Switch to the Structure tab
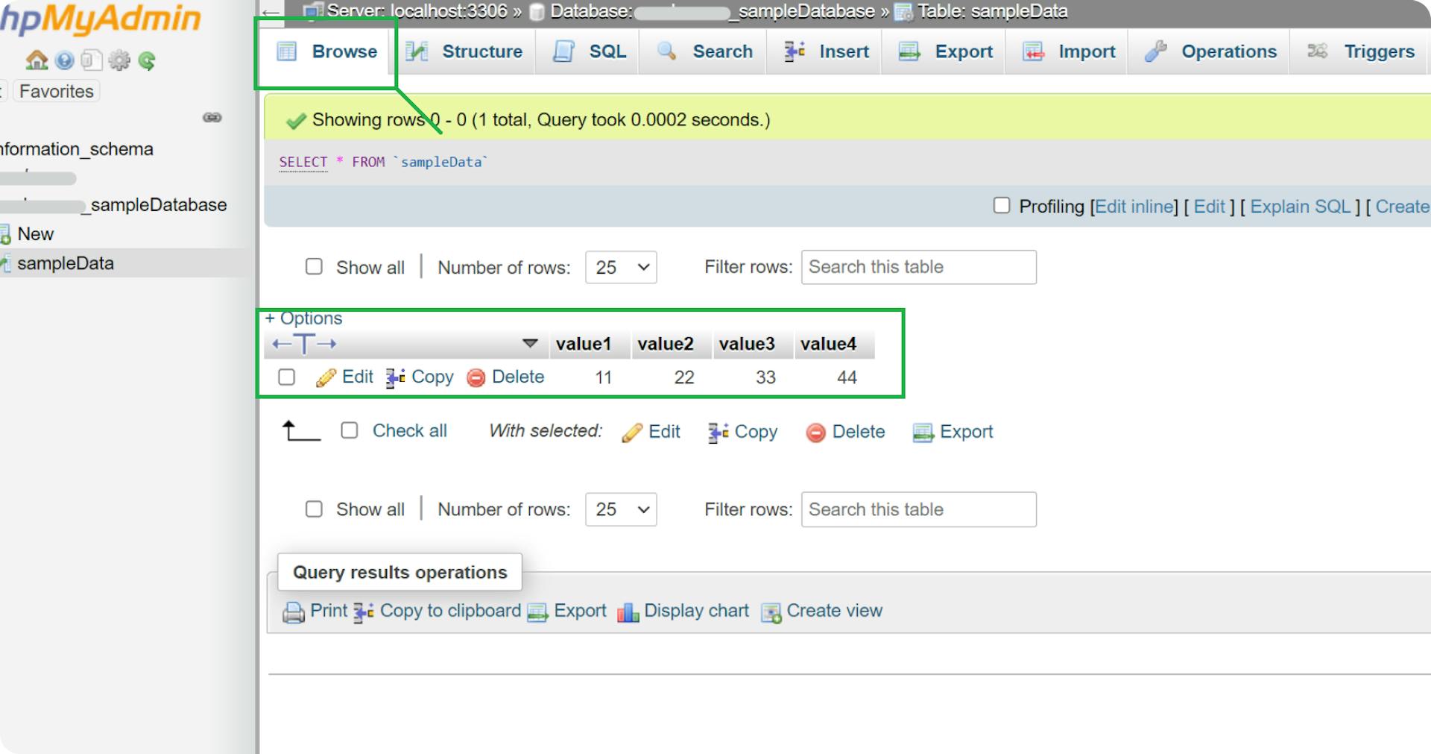Image resolution: width=1431 pixels, height=754 pixels. pyautogui.click(x=464, y=51)
